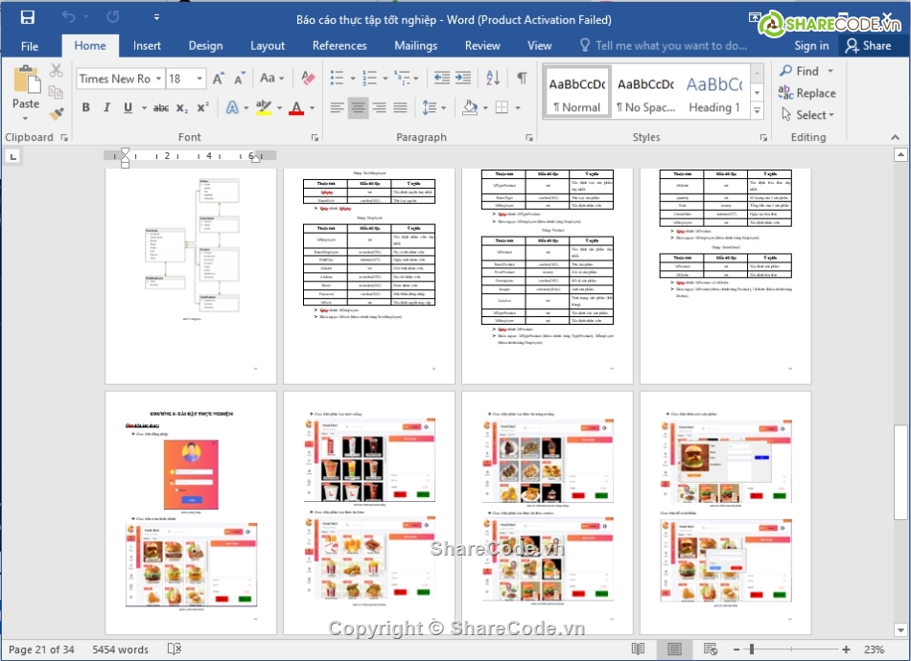Click the Find button

800,71
